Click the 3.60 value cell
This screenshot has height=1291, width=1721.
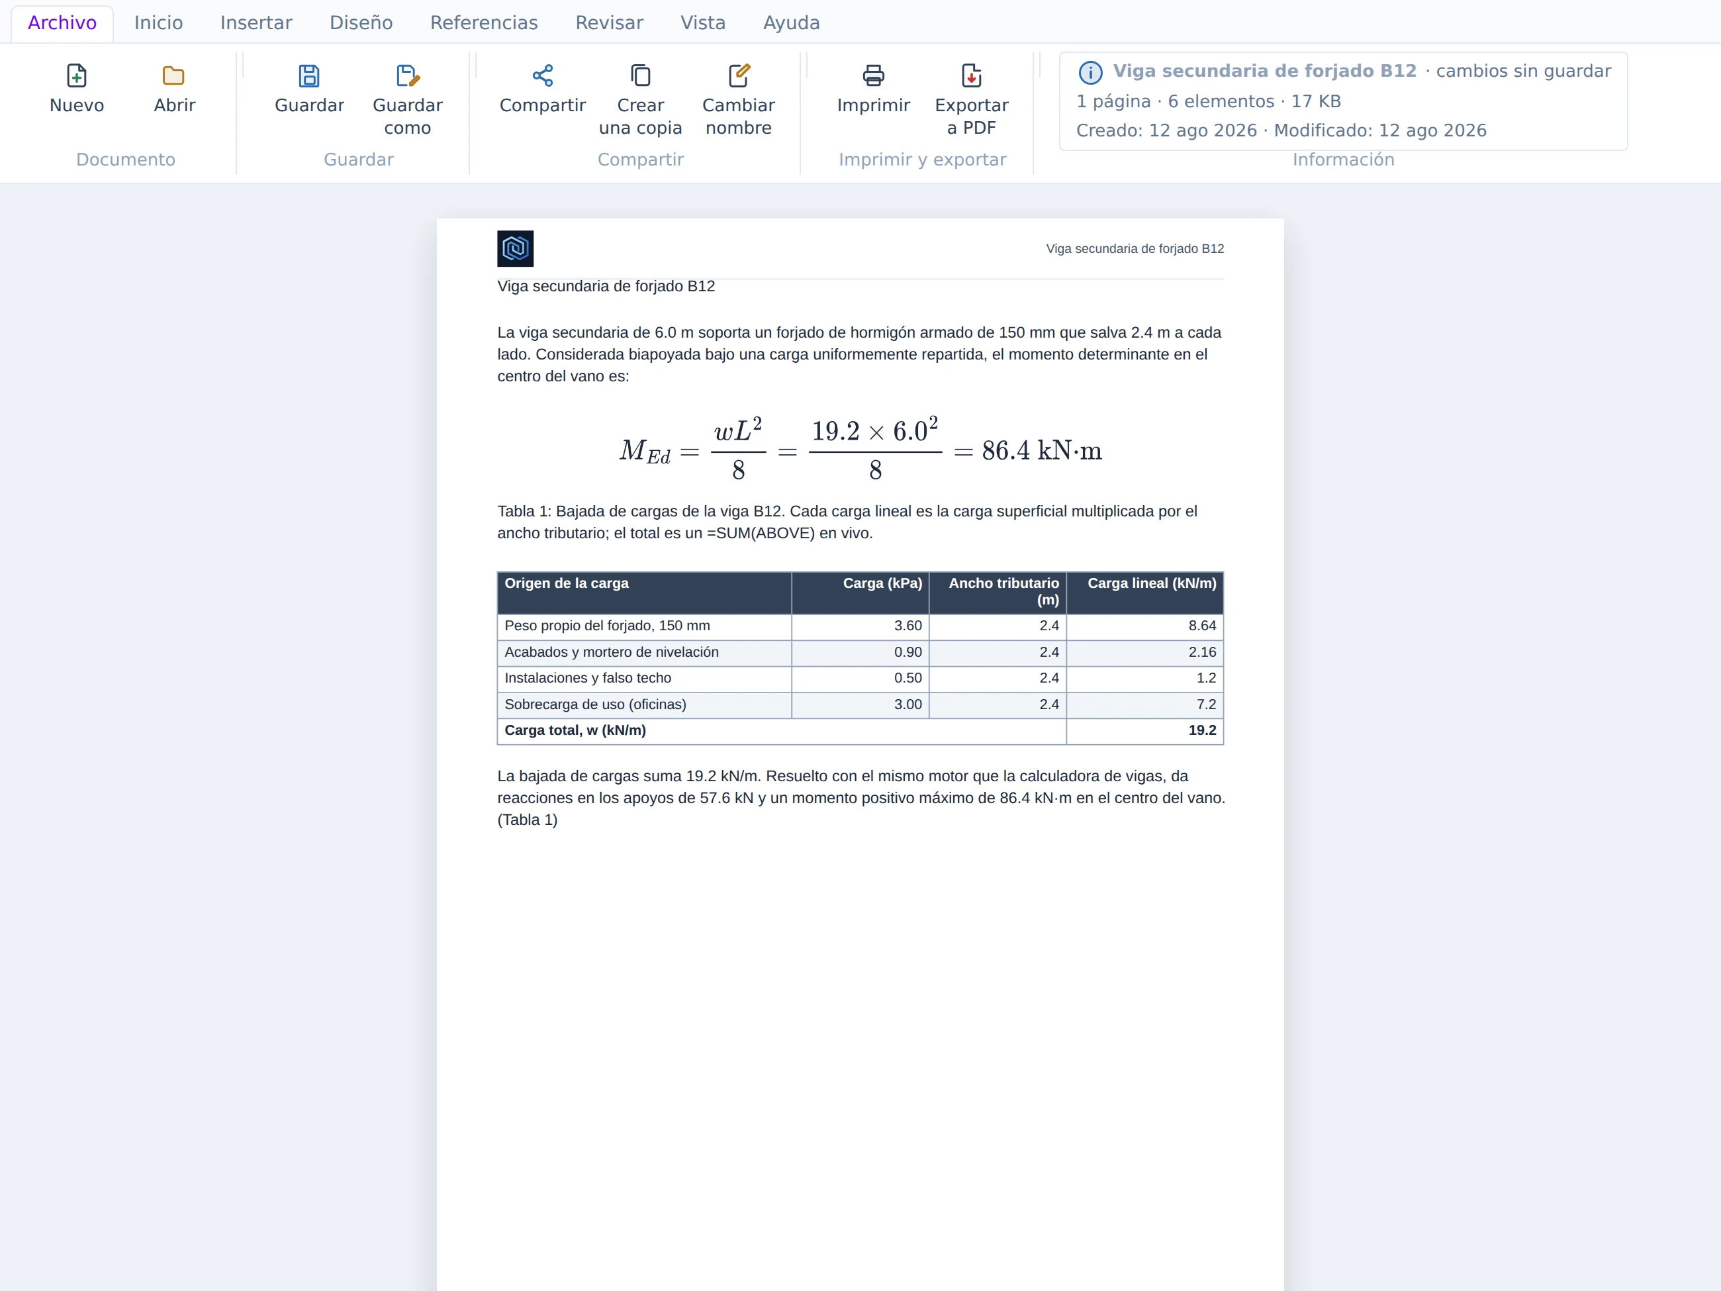[x=860, y=626]
